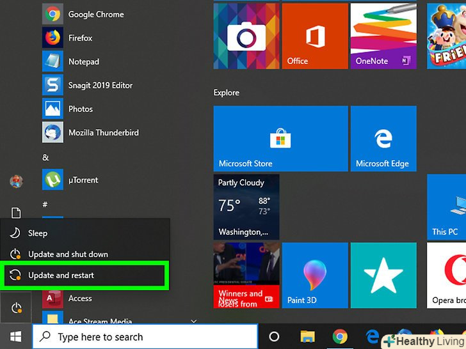This screenshot has height=349, width=466.
Task: Jump to the # letter section
Action: (45, 204)
